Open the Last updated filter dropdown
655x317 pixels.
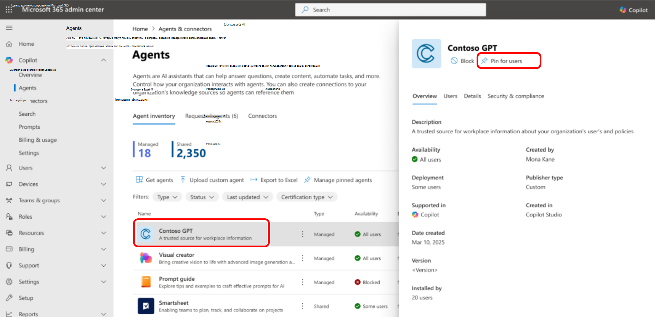pyautogui.click(x=248, y=197)
